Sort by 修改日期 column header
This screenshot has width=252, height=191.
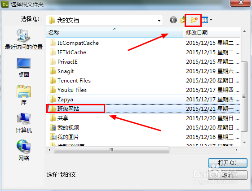point(212,33)
